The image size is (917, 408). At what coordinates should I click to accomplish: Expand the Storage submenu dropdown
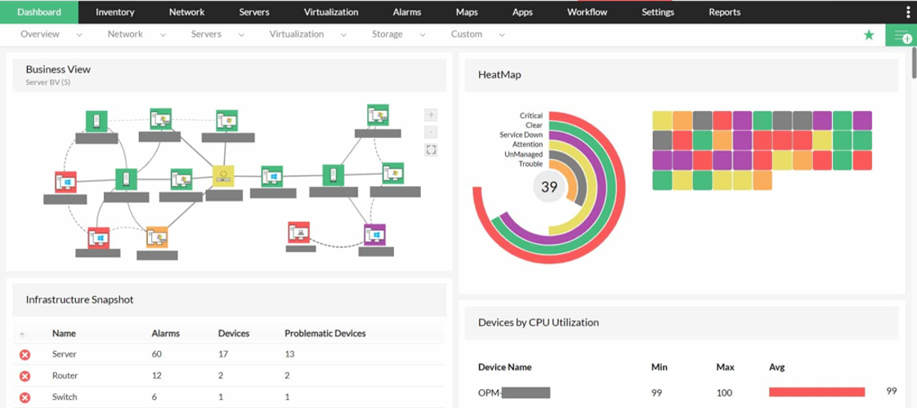423,35
